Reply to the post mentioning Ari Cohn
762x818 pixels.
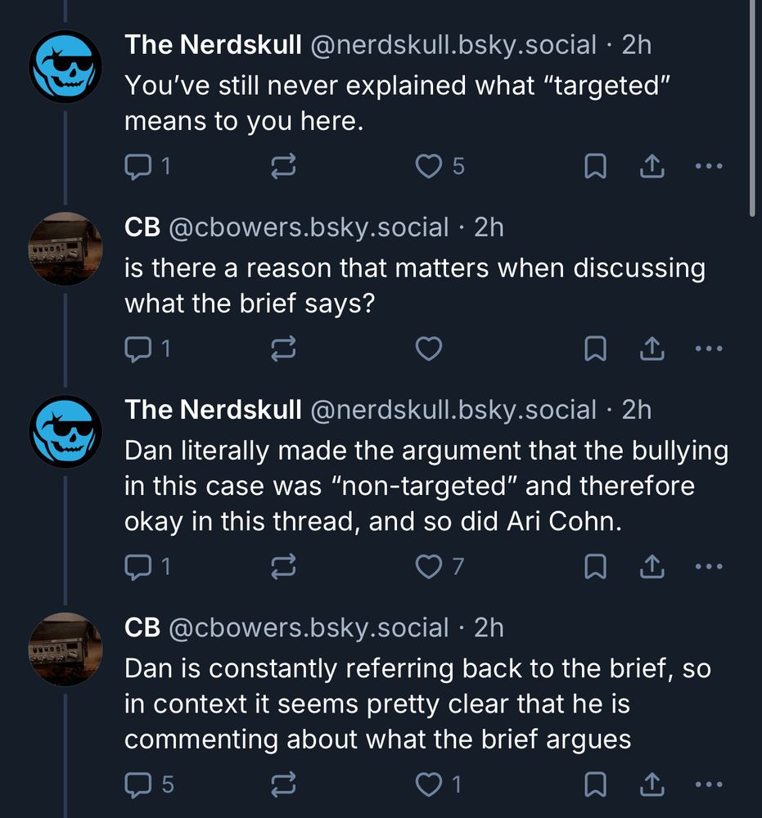(x=146, y=565)
